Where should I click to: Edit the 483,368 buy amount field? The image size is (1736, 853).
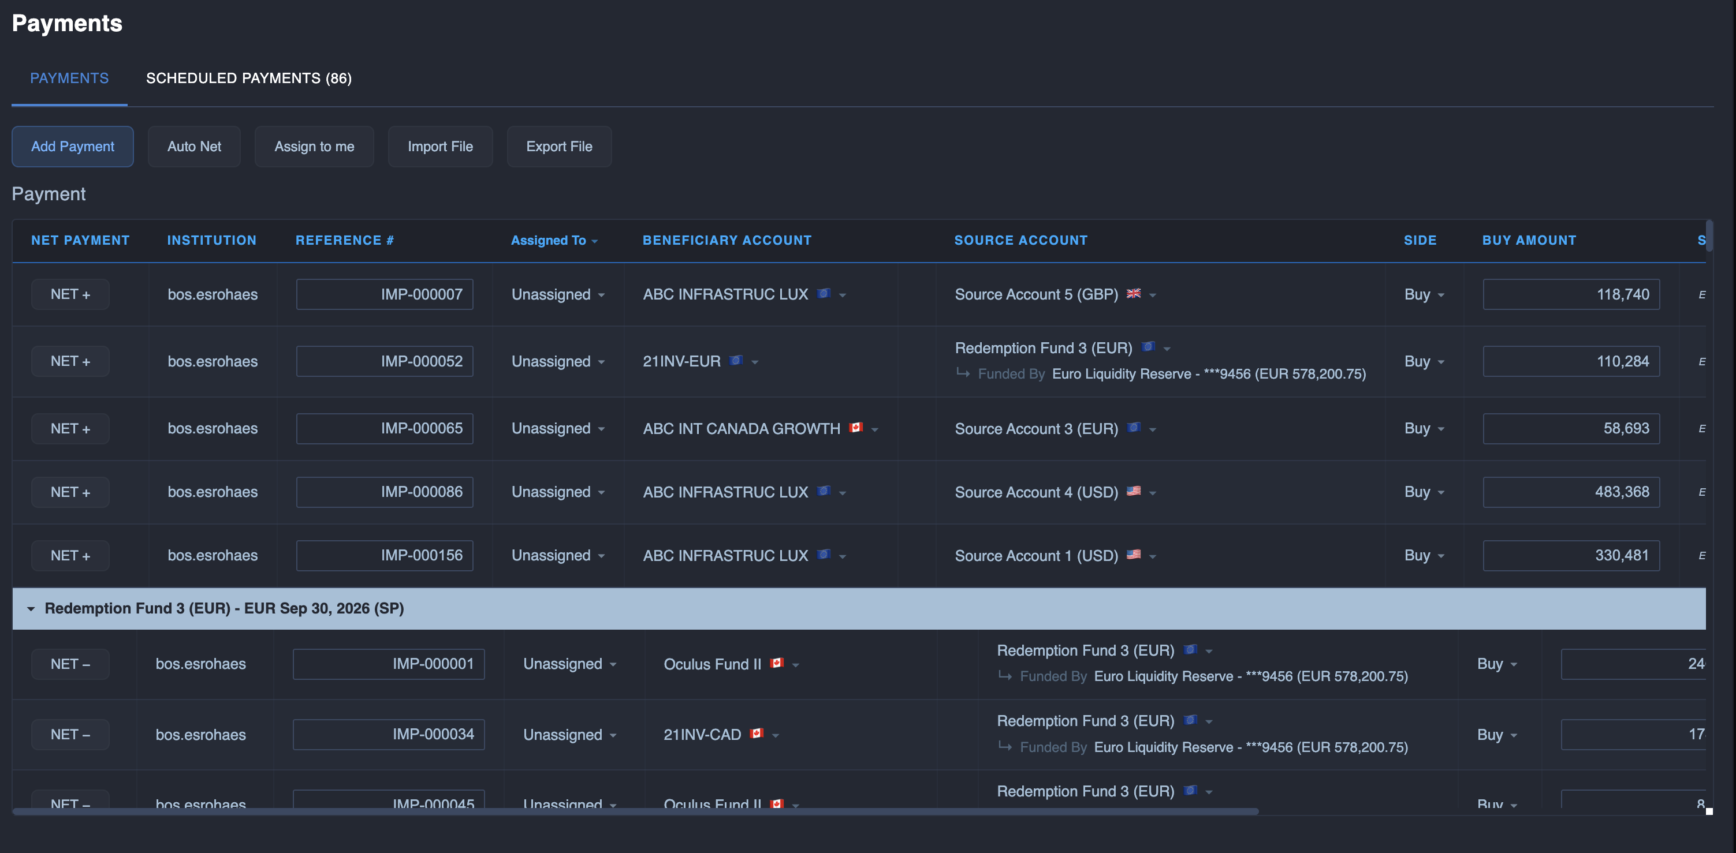point(1571,492)
